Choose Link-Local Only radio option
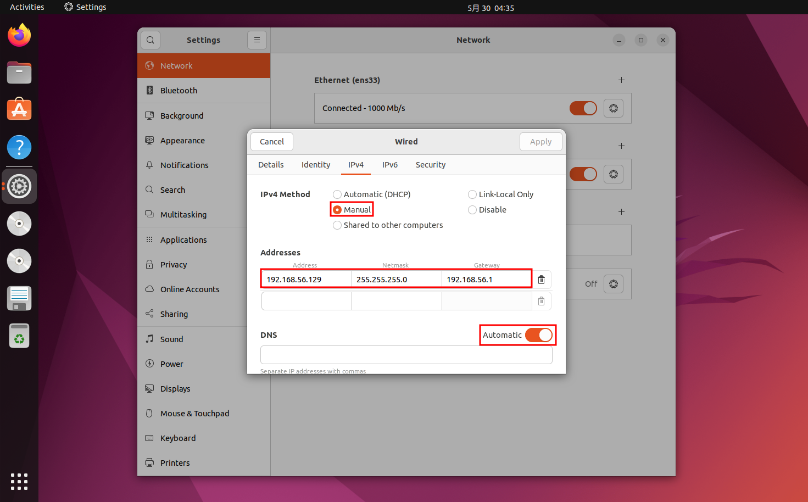Image resolution: width=808 pixels, height=502 pixels. pyautogui.click(x=472, y=194)
